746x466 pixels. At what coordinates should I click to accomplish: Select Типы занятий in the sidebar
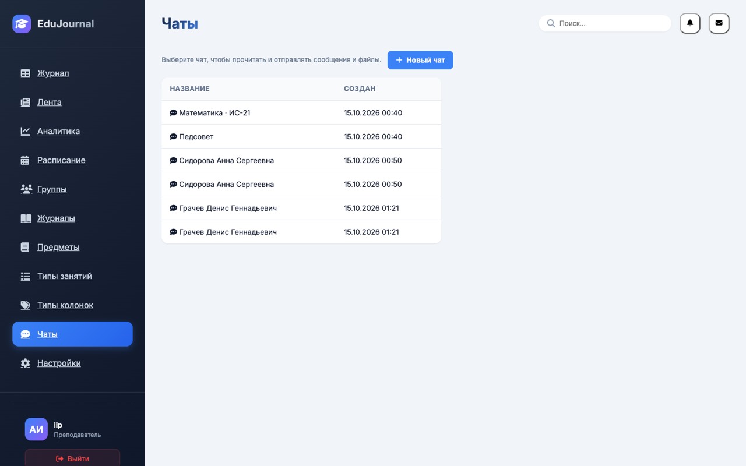[x=72, y=276]
